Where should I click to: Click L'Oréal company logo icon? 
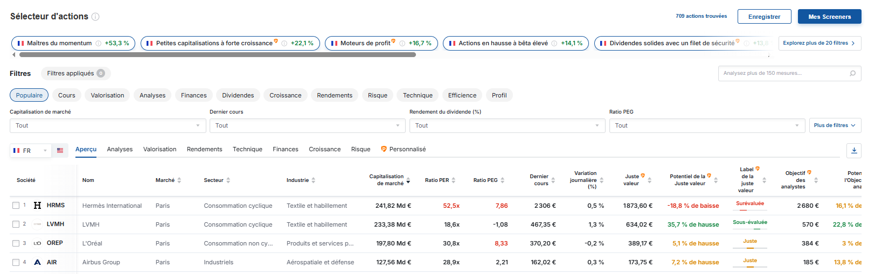tap(37, 243)
